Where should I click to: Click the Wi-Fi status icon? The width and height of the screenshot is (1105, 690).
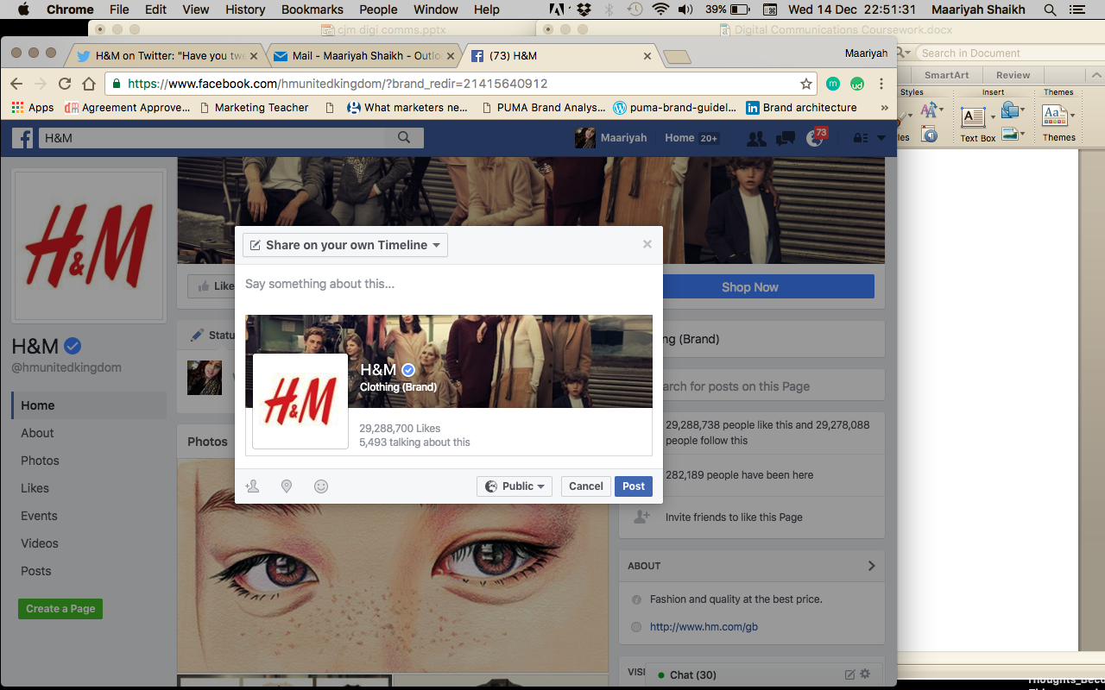tap(661, 9)
